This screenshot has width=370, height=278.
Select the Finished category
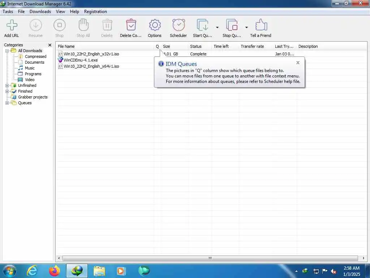(x=25, y=91)
